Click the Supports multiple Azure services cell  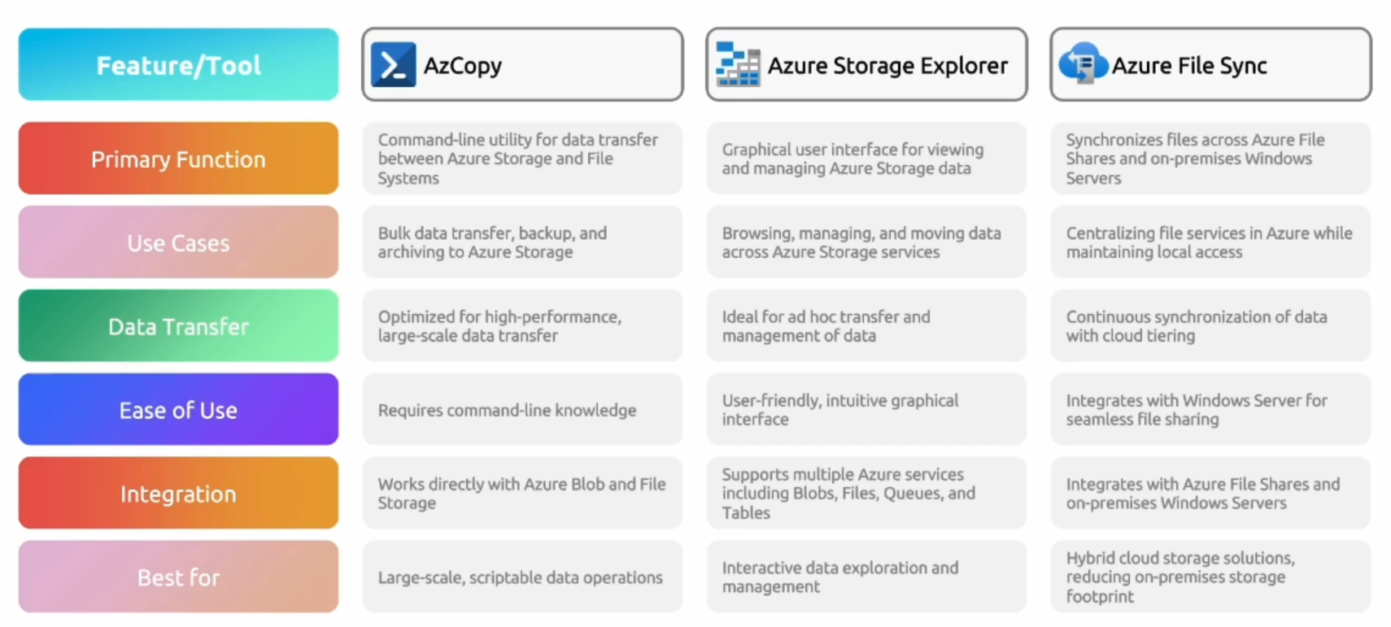[x=866, y=494]
